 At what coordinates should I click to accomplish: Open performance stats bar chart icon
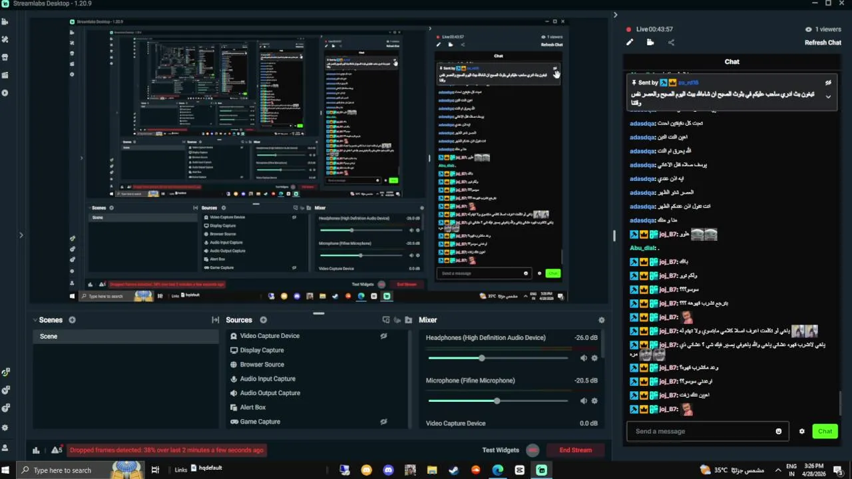[x=36, y=450]
